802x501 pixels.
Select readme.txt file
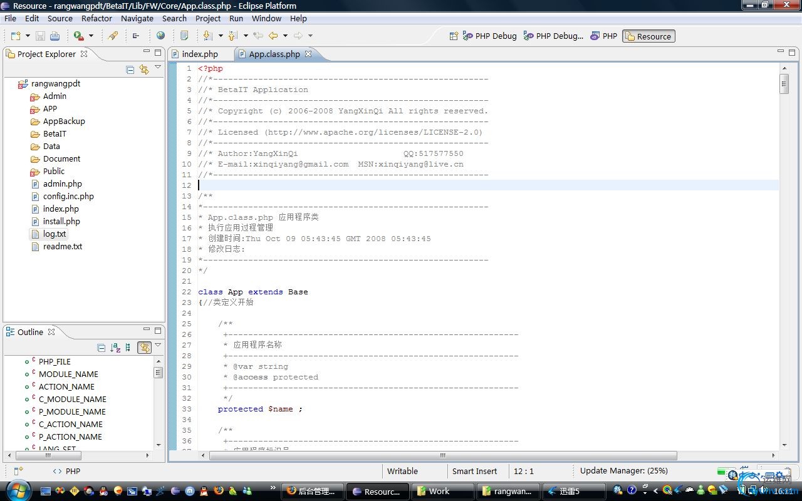63,246
